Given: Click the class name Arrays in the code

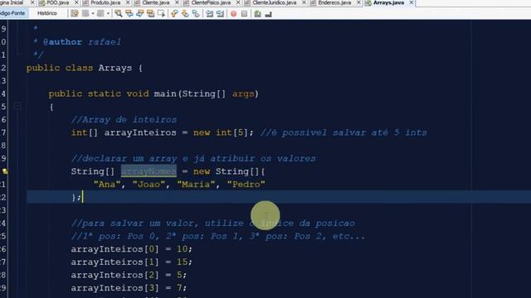Looking at the screenshot, I should 115,68.
